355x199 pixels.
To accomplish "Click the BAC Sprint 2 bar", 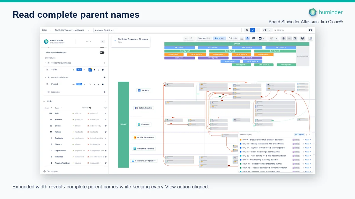I will tap(213, 47).
